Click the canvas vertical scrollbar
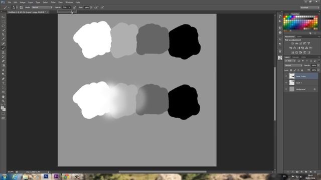This screenshot has height=180, width=321. coord(275,93)
